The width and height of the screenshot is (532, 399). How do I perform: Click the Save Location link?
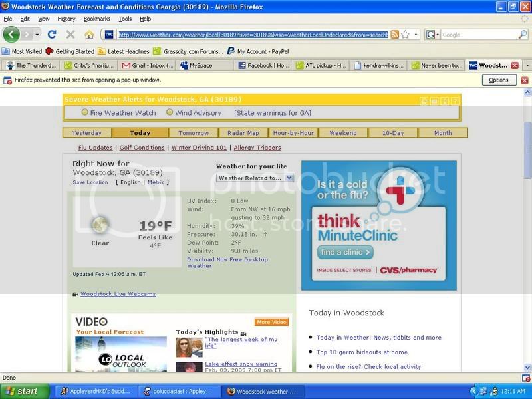click(90, 182)
